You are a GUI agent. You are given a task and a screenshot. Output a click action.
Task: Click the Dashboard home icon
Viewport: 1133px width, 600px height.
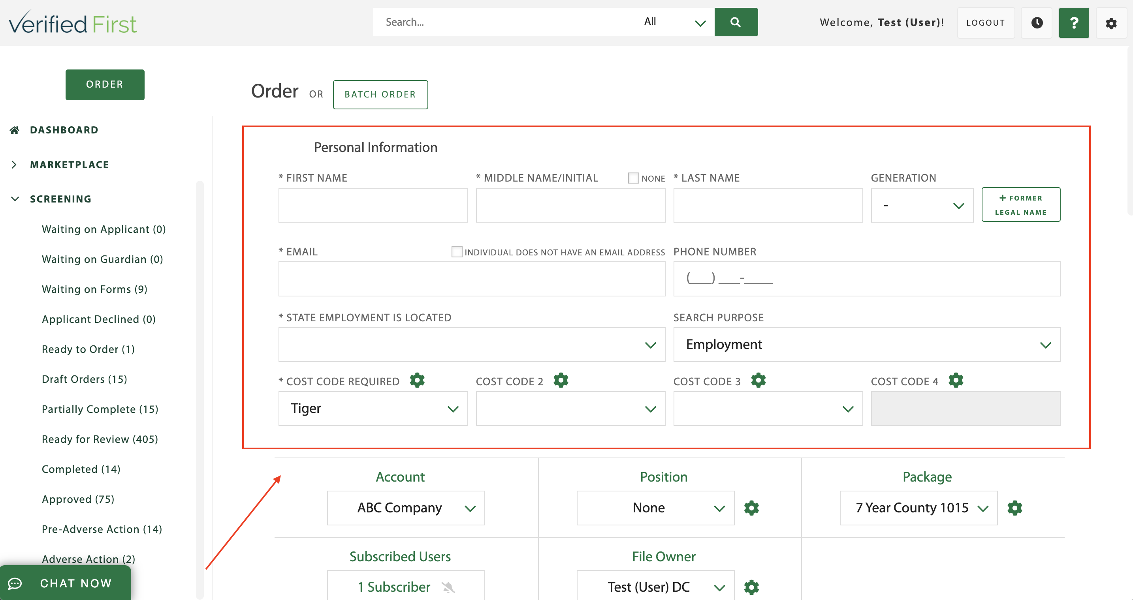pos(14,129)
